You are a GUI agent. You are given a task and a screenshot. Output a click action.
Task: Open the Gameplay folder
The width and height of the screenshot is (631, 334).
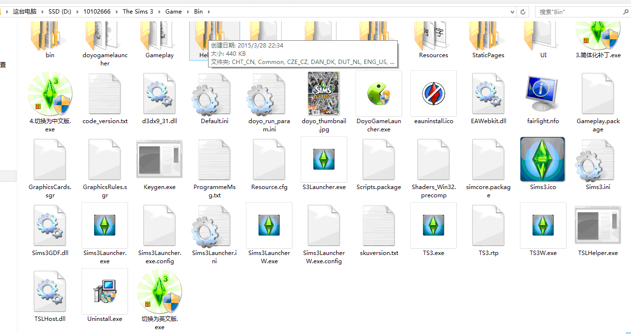tap(160, 41)
